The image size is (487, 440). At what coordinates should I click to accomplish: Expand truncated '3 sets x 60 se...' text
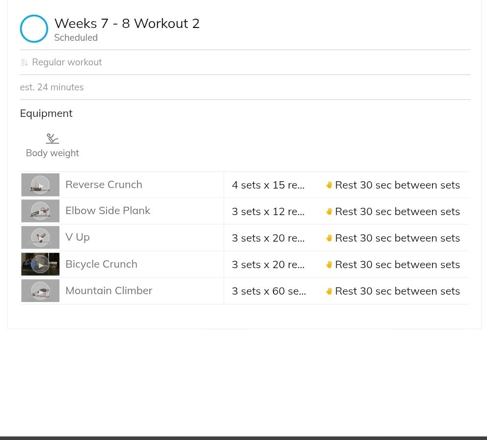(x=269, y=291)
